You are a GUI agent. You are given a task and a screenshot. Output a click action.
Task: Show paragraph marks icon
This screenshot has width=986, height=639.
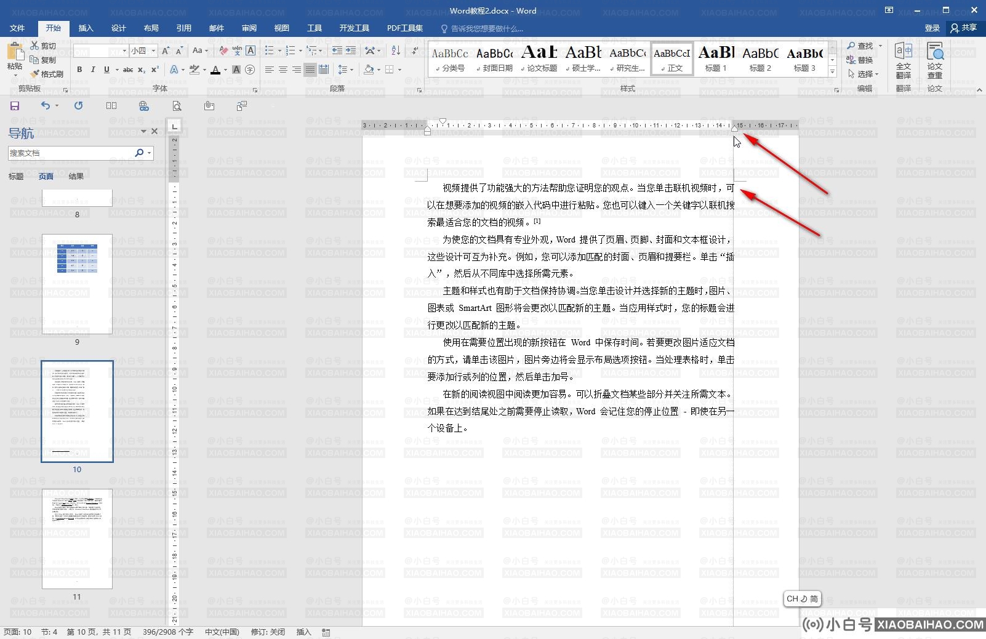415,50
